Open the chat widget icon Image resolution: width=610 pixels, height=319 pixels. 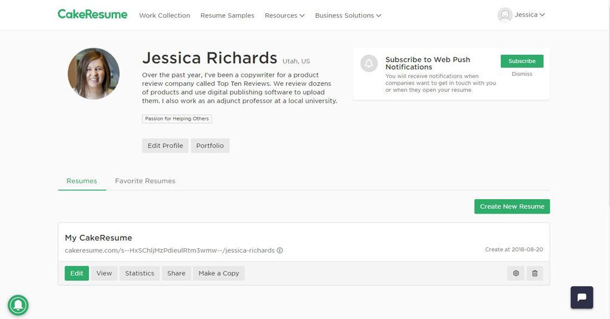coord(582,298)
